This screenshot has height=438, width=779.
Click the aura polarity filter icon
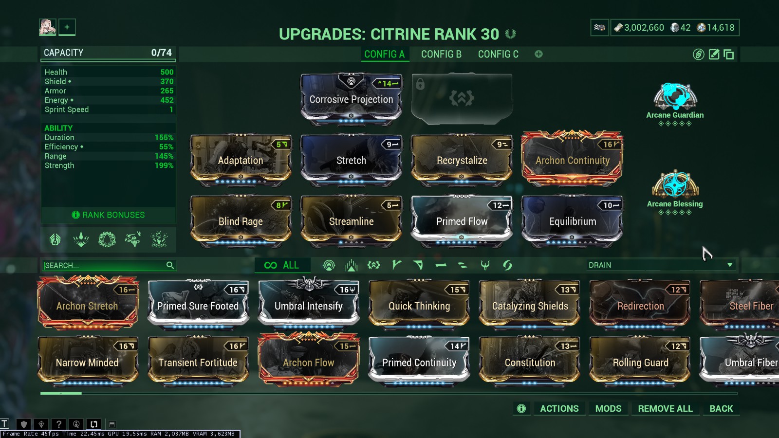(x=329, y=265)
